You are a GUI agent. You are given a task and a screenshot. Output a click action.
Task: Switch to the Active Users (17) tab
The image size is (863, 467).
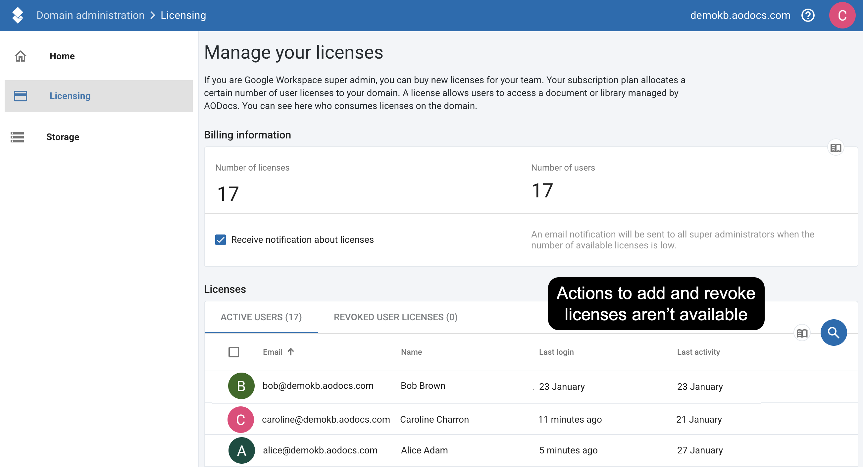click(x=261, y=317)
